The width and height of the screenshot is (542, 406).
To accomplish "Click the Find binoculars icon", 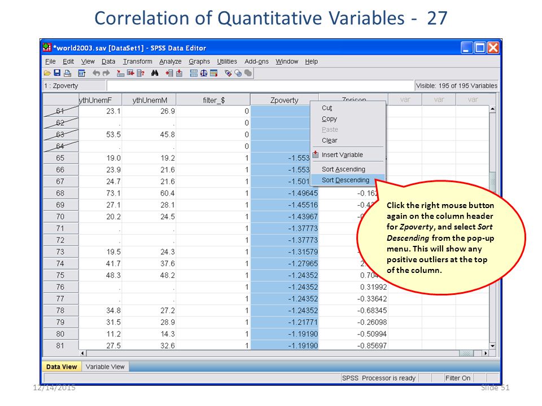I will (x=155, y=73).
